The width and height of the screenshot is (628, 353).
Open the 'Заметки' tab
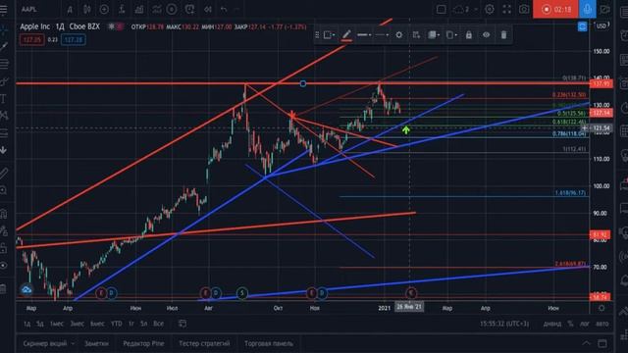[x=96, y=344]
